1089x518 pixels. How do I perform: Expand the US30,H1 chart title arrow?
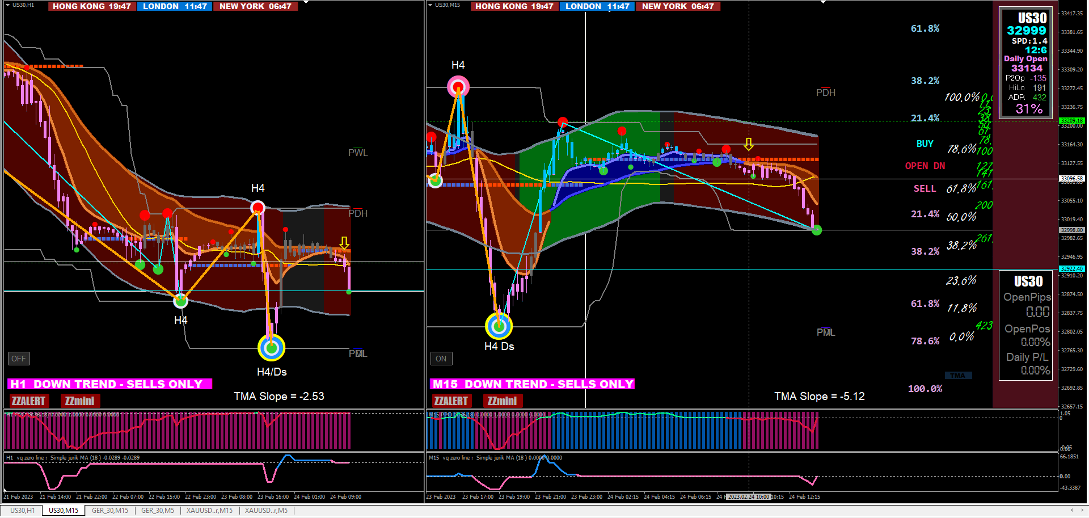[7, 5]
